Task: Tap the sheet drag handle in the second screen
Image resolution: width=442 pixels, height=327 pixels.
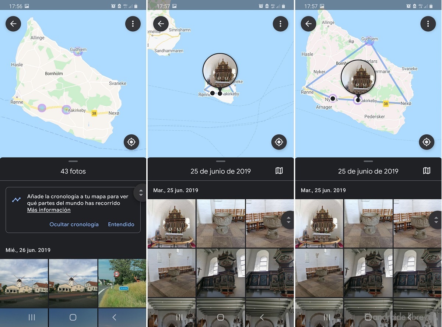Action: coord(221,161)
